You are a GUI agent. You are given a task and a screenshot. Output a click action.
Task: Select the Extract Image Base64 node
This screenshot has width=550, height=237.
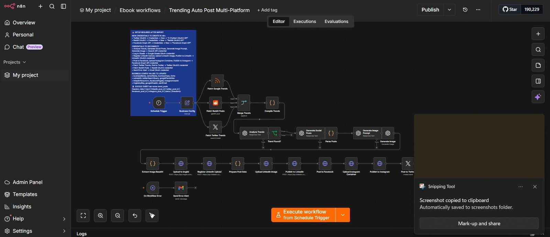(x=153, y=164)
